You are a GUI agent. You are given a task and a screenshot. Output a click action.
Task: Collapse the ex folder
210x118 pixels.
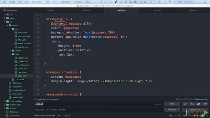pyautogui.click(x=5, y=22)
